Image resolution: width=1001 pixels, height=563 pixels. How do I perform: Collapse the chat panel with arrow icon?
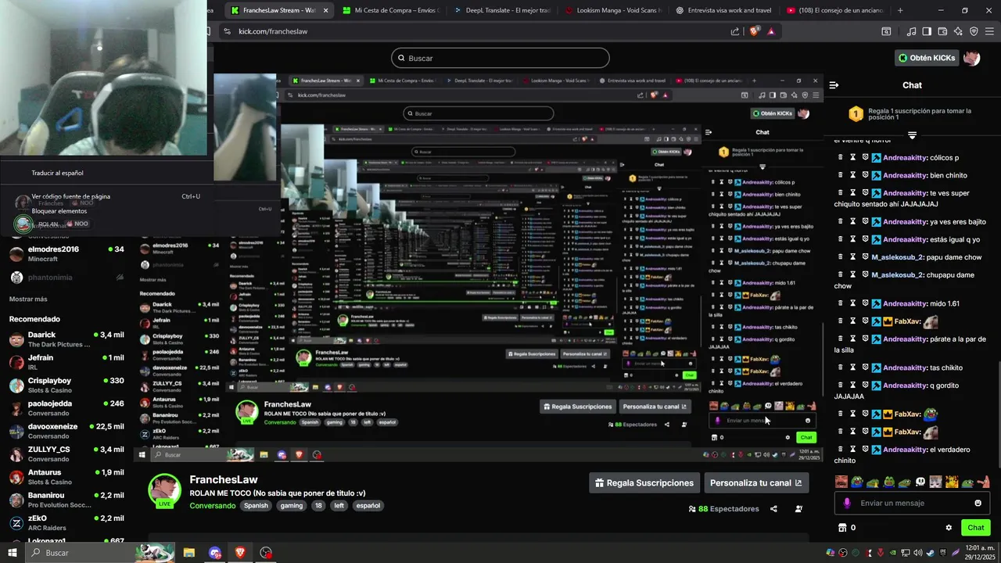(x=834, y=85)
